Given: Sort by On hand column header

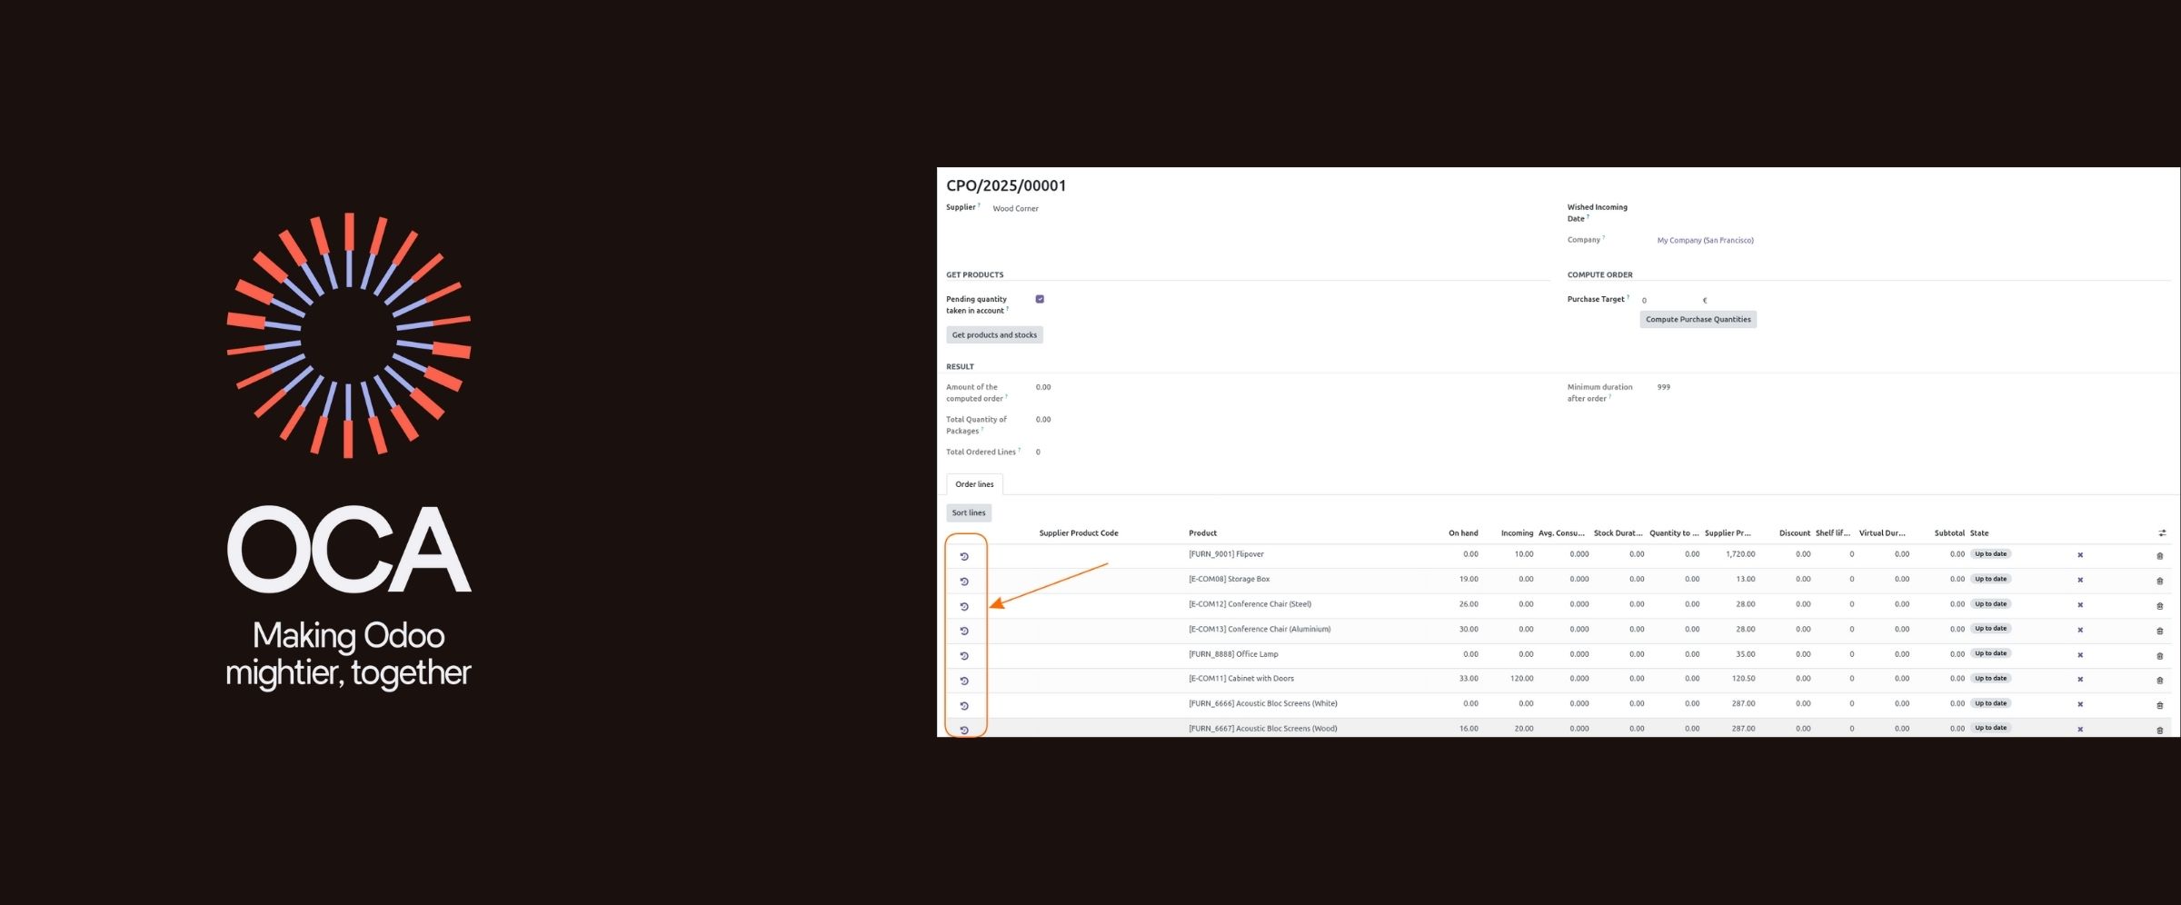Looking at the screenshot, I should [1463, 533].
